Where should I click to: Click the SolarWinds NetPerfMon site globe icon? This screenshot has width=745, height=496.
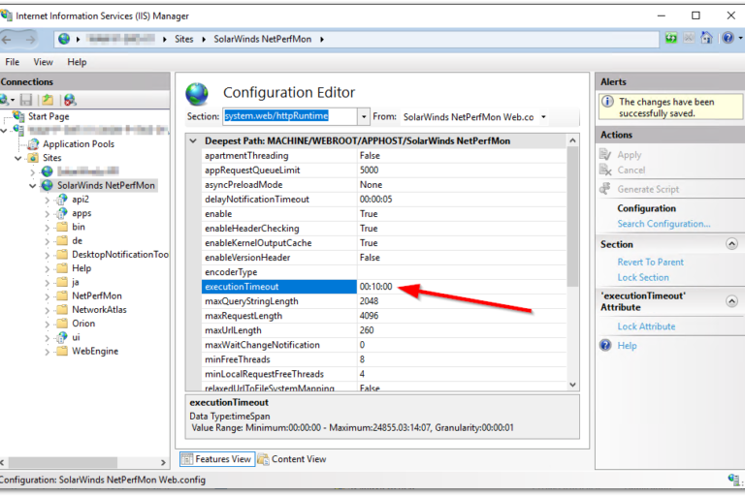48,185
